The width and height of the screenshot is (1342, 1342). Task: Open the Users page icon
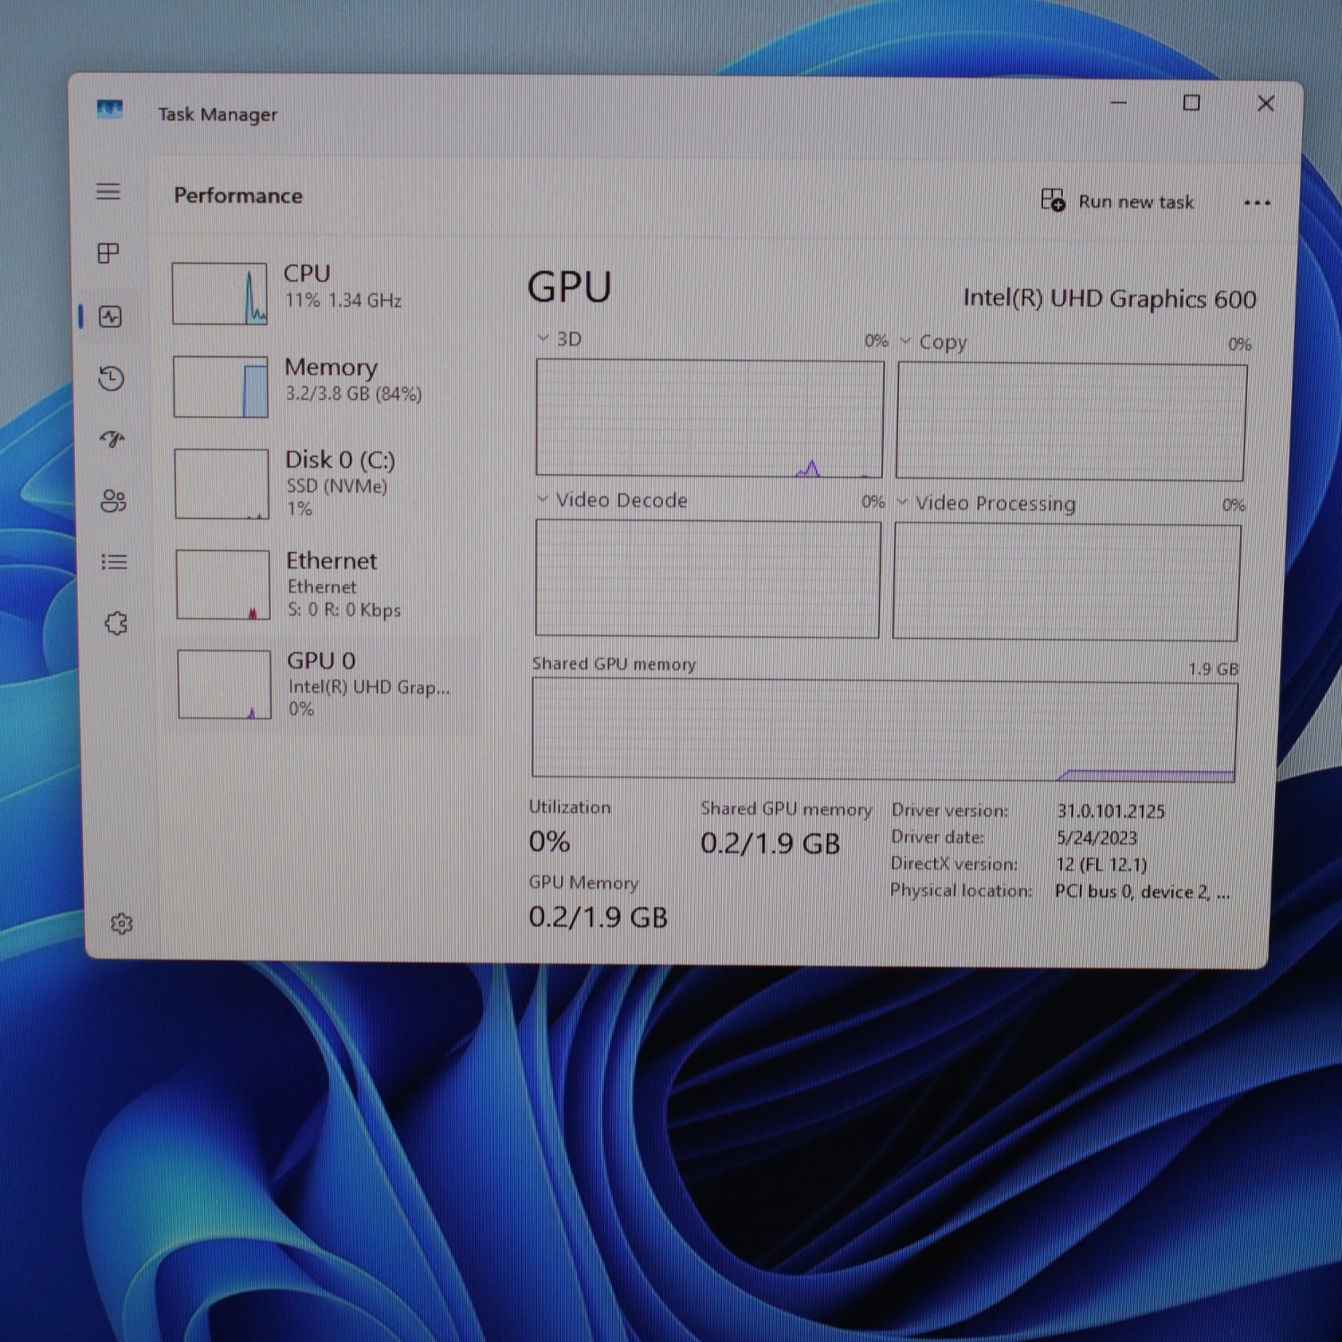114,500
